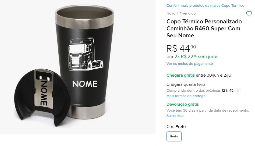This screenshot has height=146, width=255.
Task: Click the white 'NOME' text on the cup
Action: point(84,84)
